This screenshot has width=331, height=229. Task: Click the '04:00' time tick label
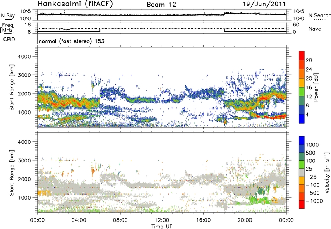(x=79, y=220)
